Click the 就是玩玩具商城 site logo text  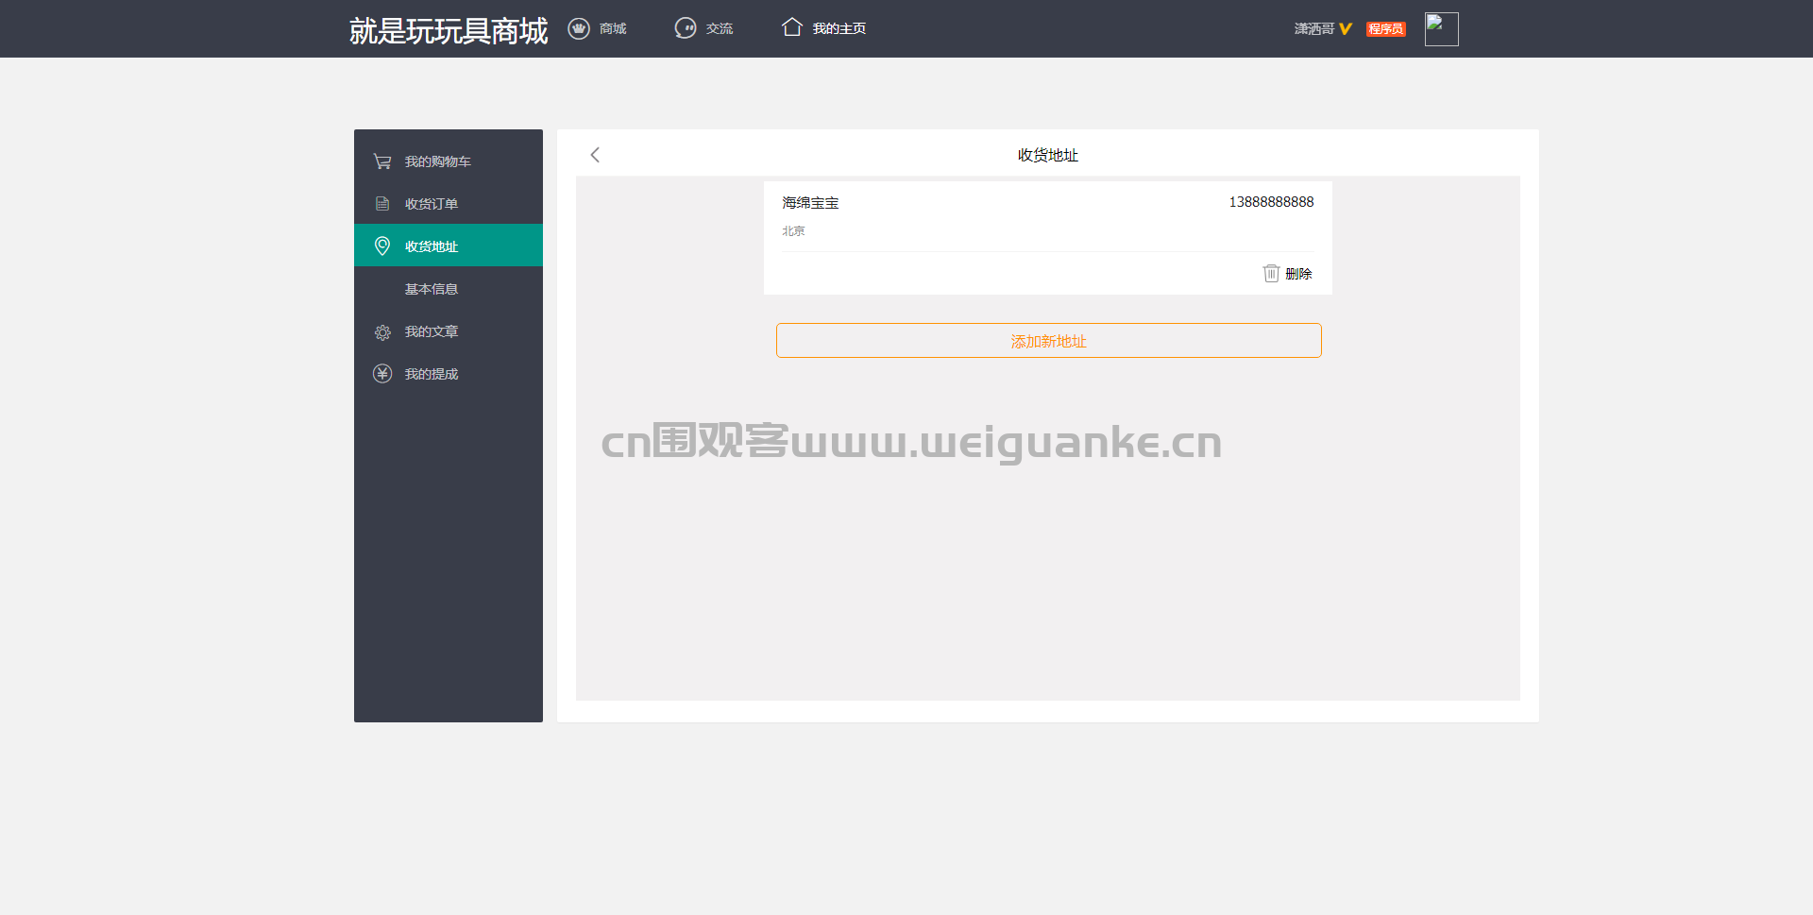coord(449,30)
